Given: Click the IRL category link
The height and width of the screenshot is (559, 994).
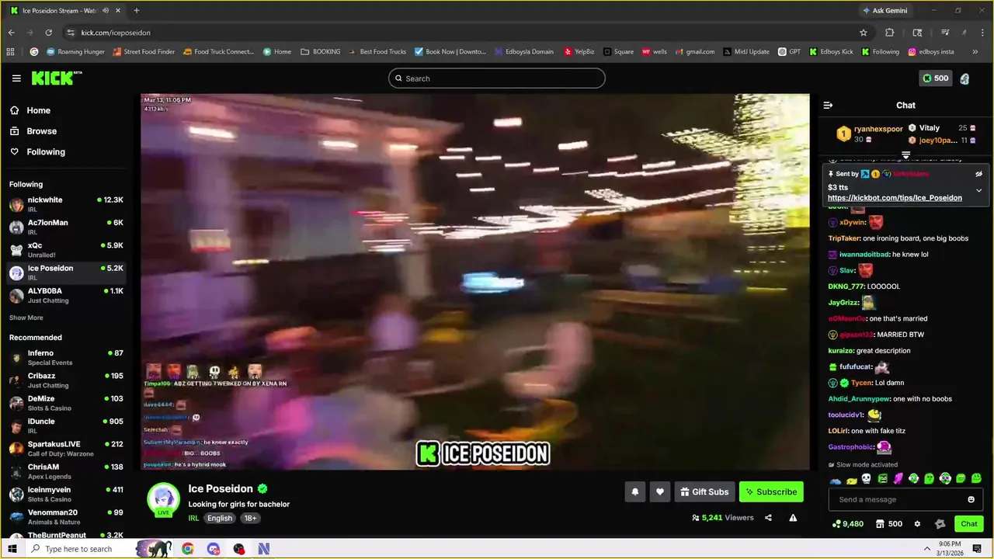Looking at the screenshot, I should coord(193,518).
